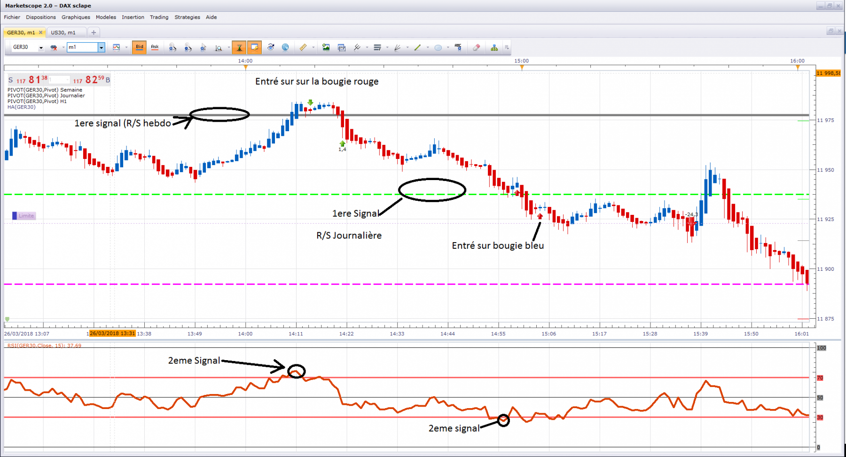
Task: Toggle the highlighted note/comment icon
Action: pos(254,47)
